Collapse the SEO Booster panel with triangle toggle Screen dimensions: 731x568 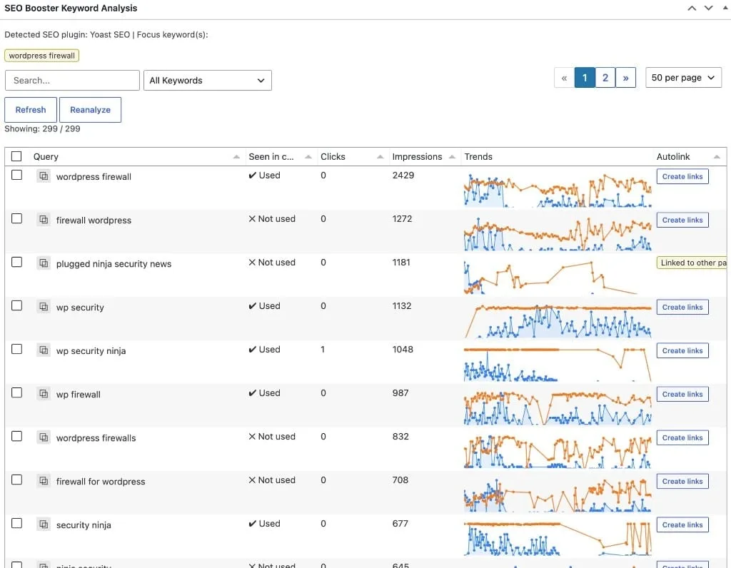click(726, 8)
